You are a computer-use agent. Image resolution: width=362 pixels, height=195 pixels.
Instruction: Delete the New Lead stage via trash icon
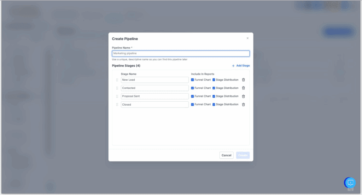point(243,80)
